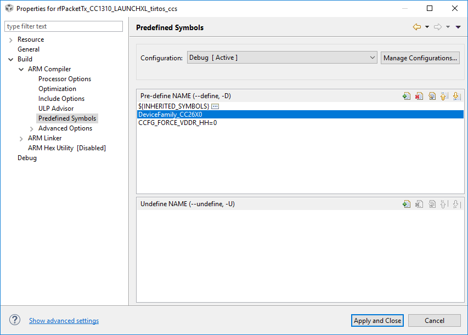Click the ellipsis next to INHERITED_SYMBOLS
The height and width of the screenshot is (335, 468).
[215, 106]
